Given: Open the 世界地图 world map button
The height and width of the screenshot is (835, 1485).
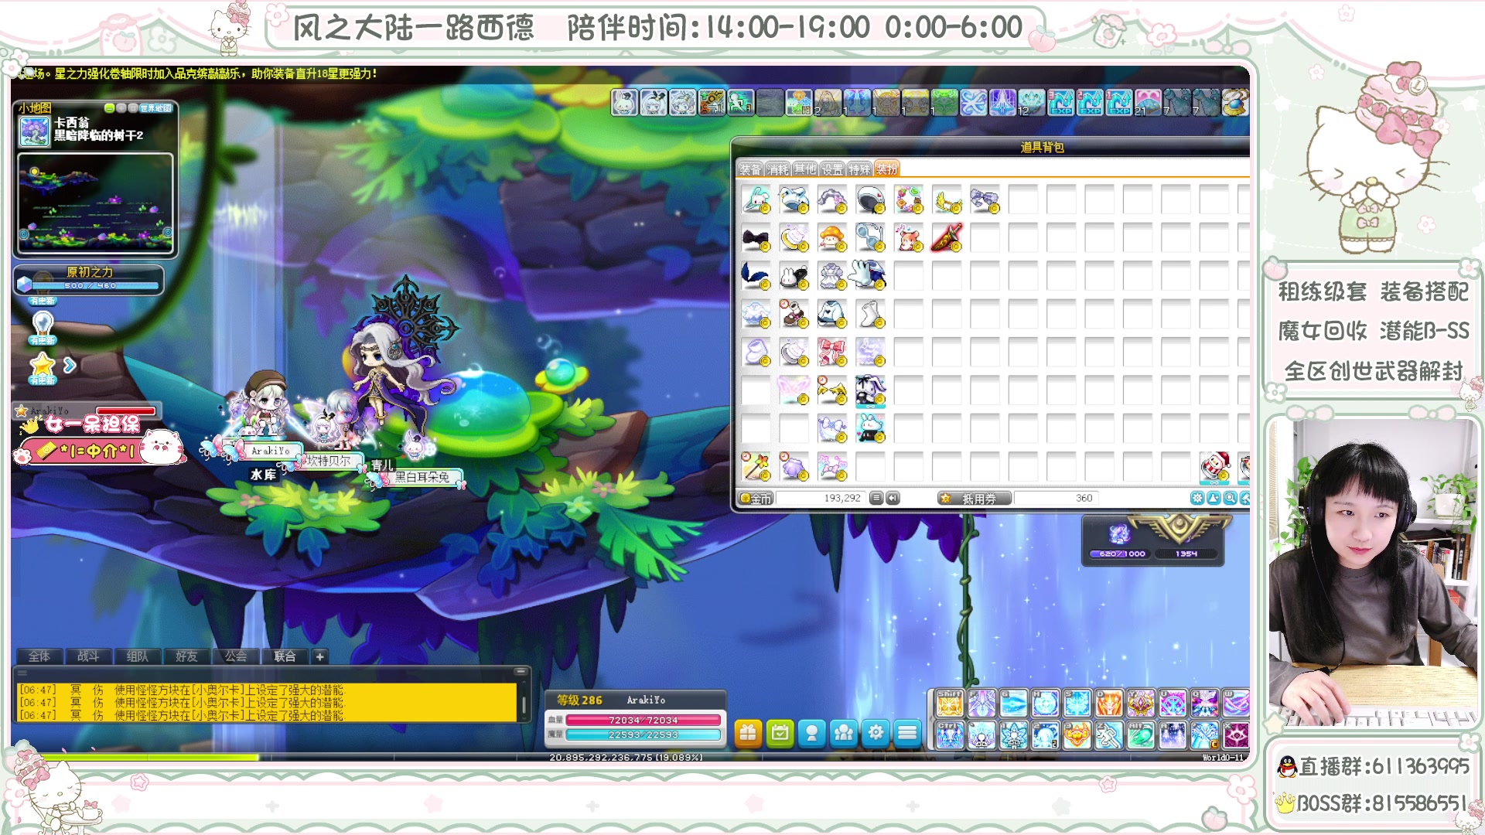Looking at the screenshot, I should (x=156, y=108).
